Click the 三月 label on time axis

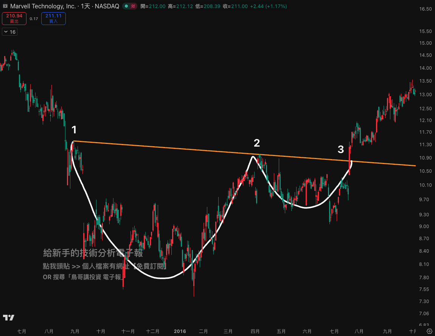tap(228, 331)
